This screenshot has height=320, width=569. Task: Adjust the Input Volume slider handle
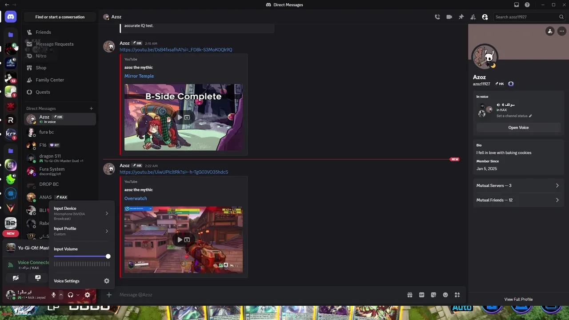(x=108, y=256)
